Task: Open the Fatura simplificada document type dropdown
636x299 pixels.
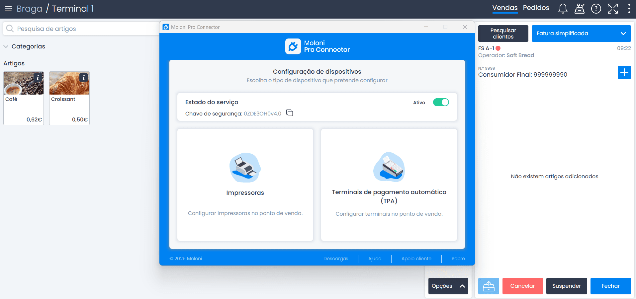Action: coord(581,34)
